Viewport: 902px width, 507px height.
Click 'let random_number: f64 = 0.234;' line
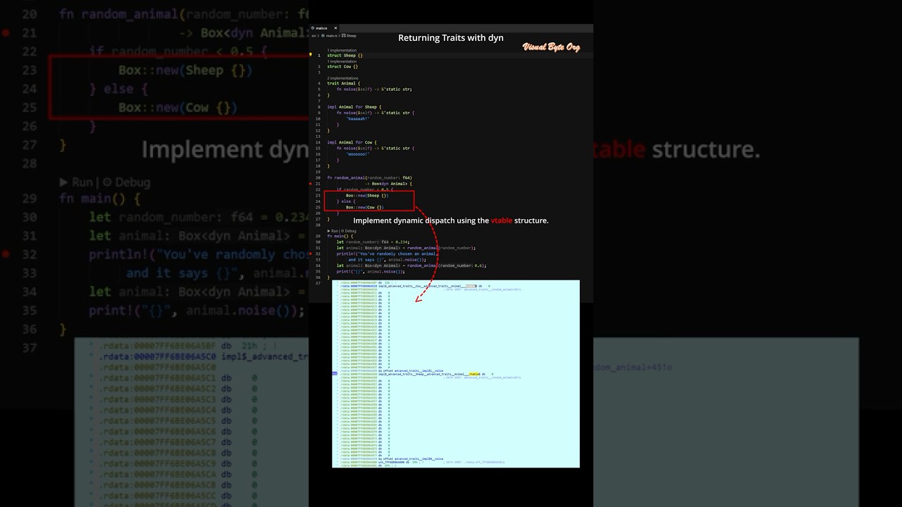(x=374, y=242)
